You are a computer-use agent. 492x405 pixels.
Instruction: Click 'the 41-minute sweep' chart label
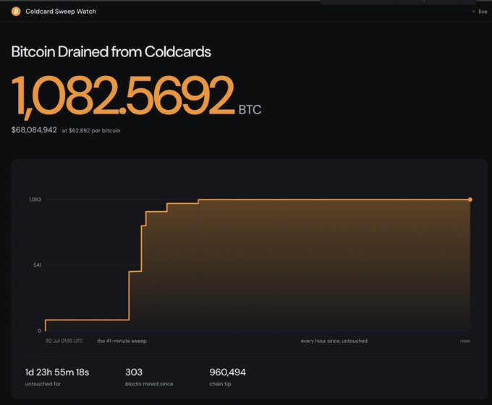pos(122,341)
